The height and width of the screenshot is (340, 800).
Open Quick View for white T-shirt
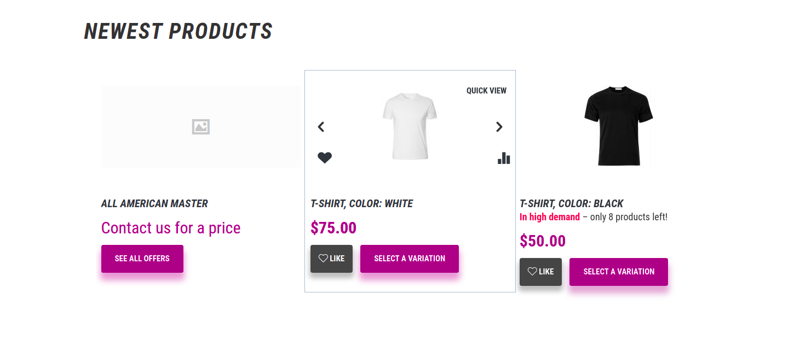pos(486,91)
